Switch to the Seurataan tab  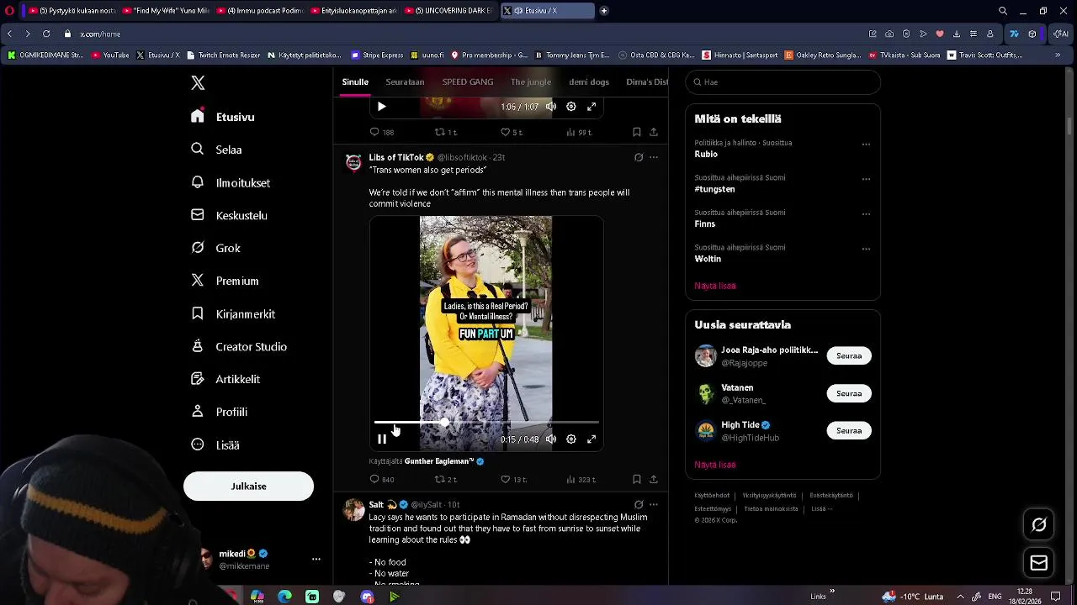coord(405,82)
